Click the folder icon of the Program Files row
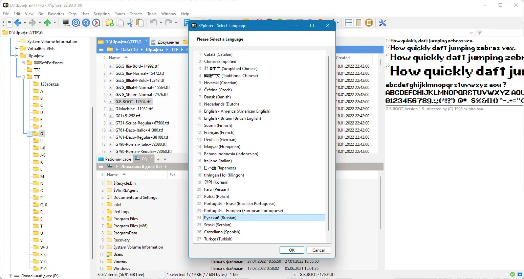Image resolution: width=524 pixels, height=279 pixels. [x=109, y=218]
